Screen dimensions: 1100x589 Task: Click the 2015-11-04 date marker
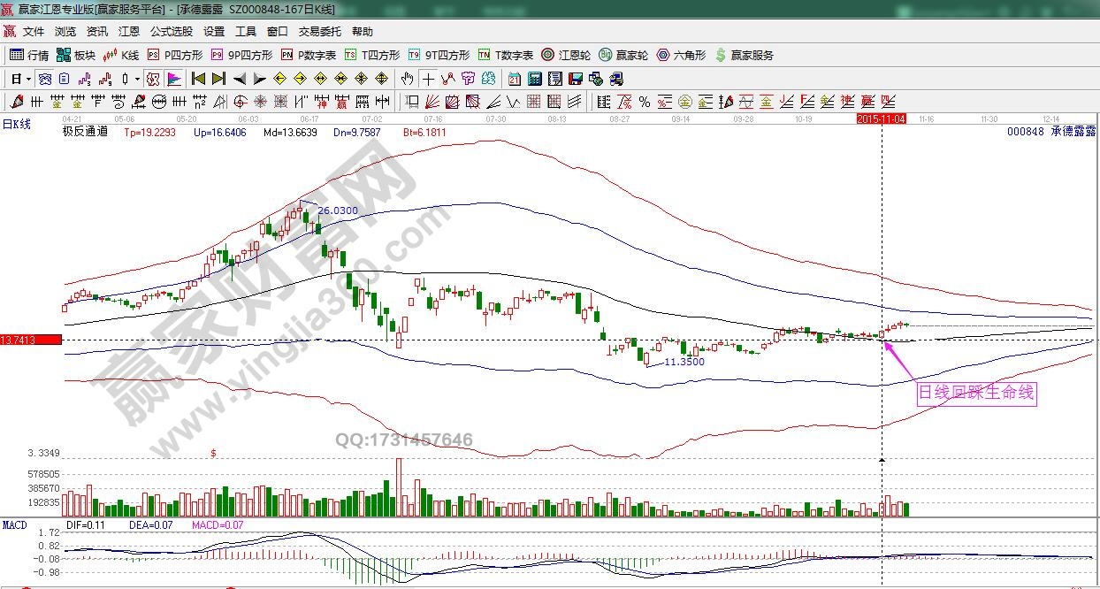(x=881, y=118)
